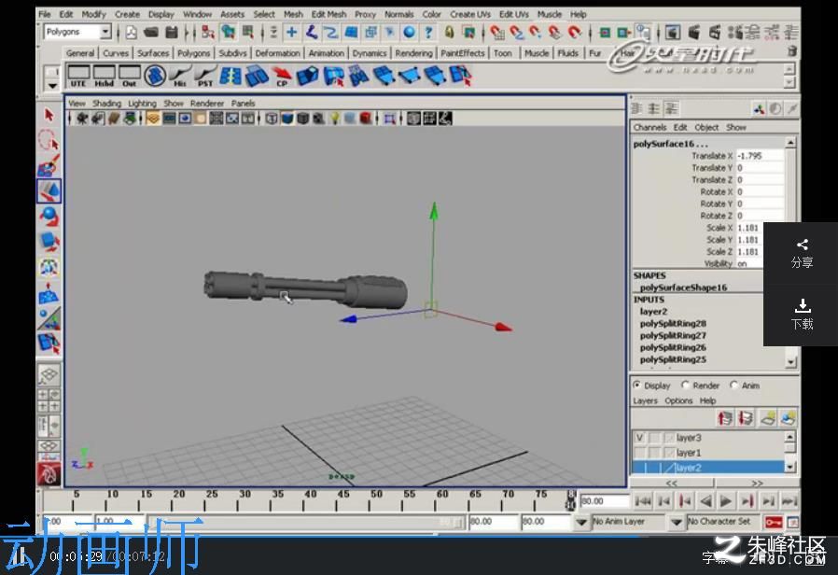This screenshot has width=838, height=575.
Task: Select polySplitRing28 input node
Action: [x=673, y=323]
